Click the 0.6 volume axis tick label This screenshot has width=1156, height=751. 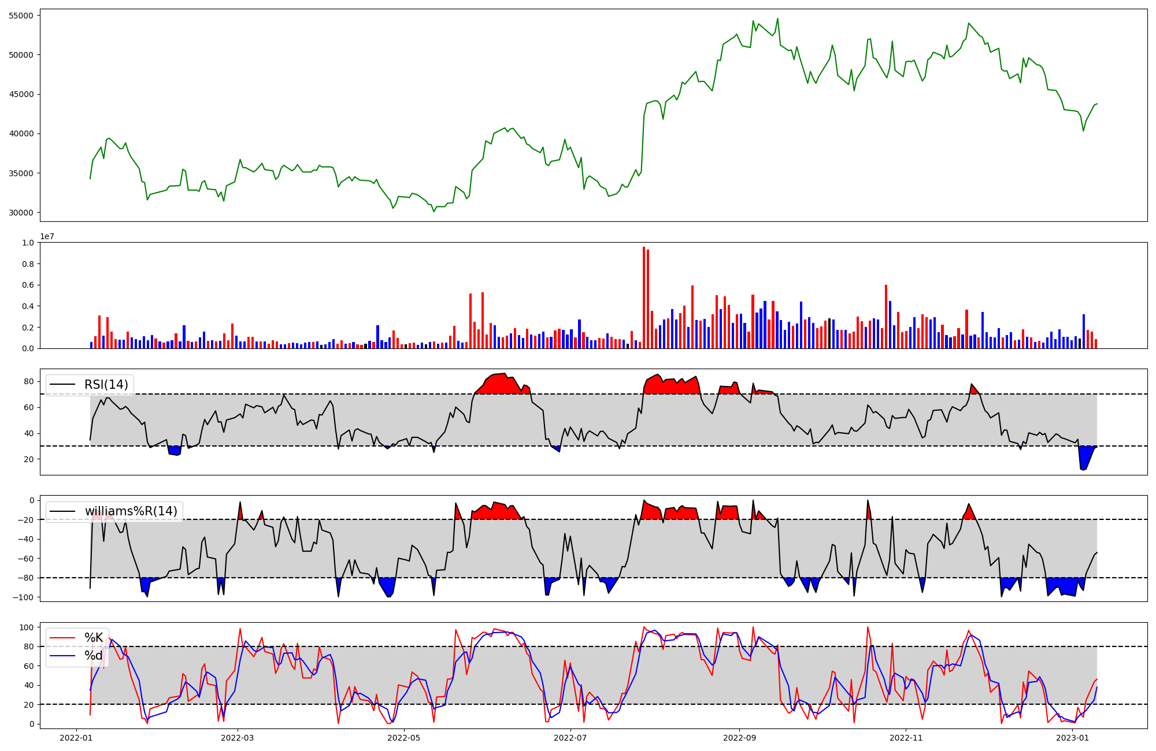click(28, 285)
